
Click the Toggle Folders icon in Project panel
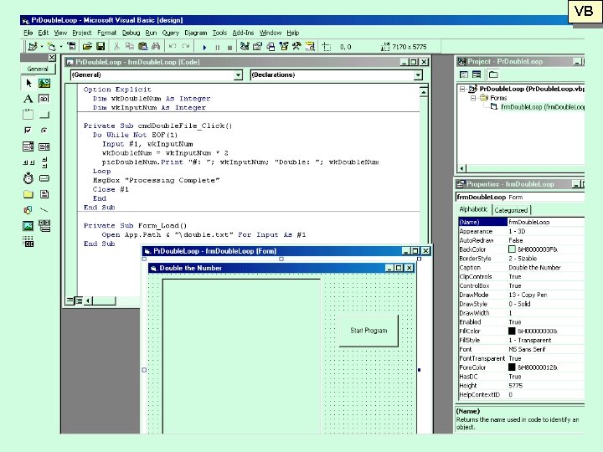click(493, 74)
